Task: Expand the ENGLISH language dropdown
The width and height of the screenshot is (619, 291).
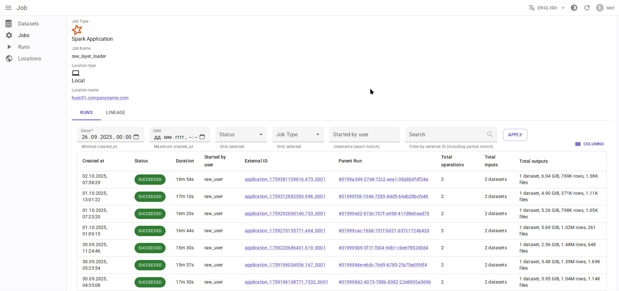Action: click(547, 8)
